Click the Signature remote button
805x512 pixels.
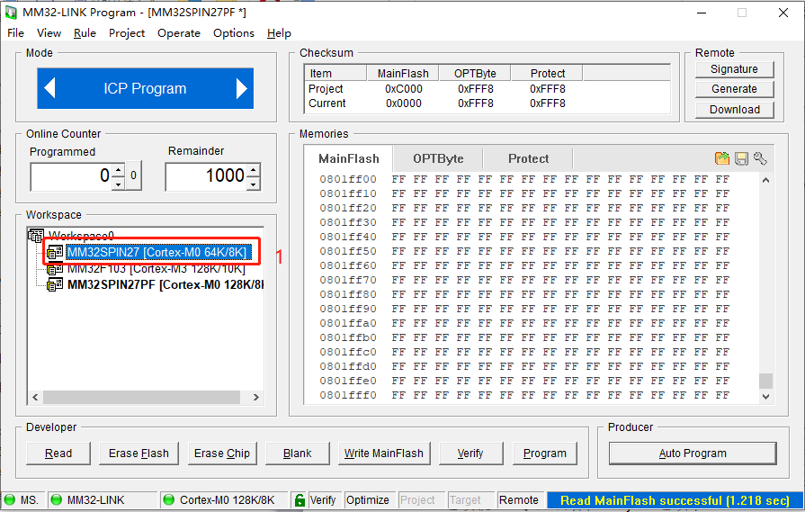[734, 69]
